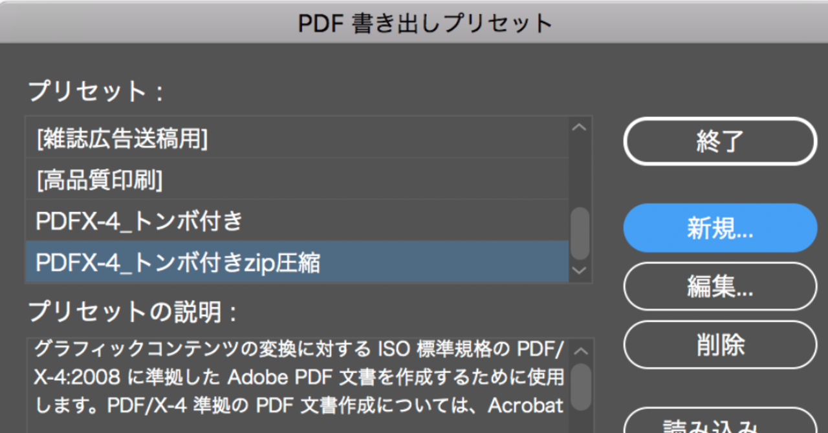
Task: Select the PDFX-4_トンボ付きzip圧縮 preset
Action: click(297, 262)
